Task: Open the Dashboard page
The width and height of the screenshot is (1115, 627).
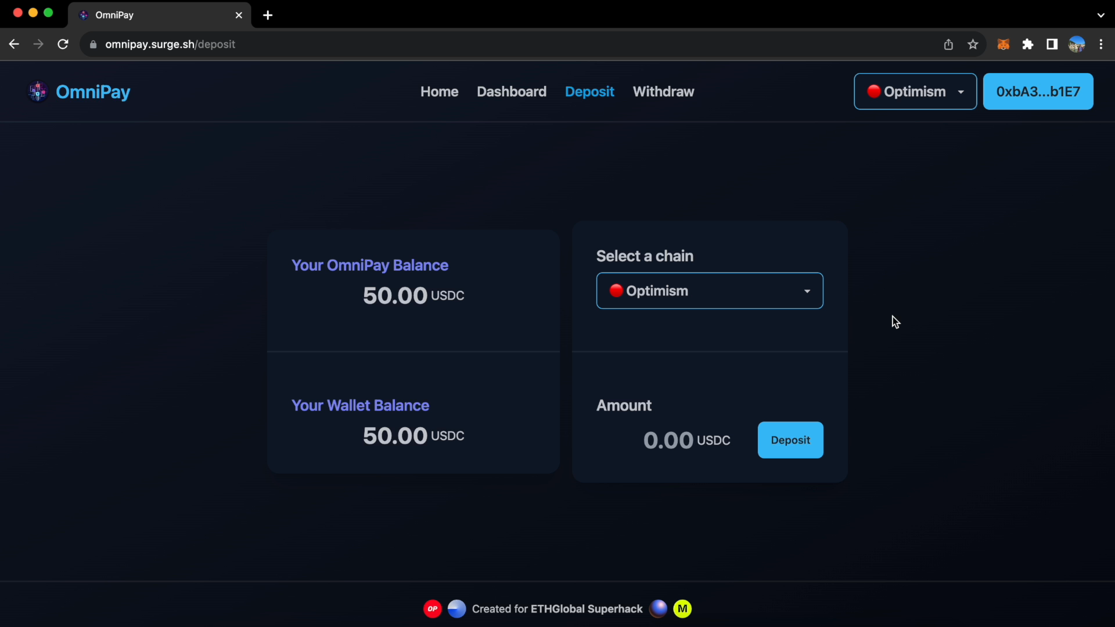Action: tap(512, 92)
